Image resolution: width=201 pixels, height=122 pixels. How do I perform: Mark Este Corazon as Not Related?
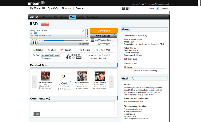point(100,89)
